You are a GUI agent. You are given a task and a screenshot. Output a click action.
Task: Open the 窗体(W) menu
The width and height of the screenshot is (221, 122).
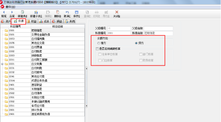(10, 7)
